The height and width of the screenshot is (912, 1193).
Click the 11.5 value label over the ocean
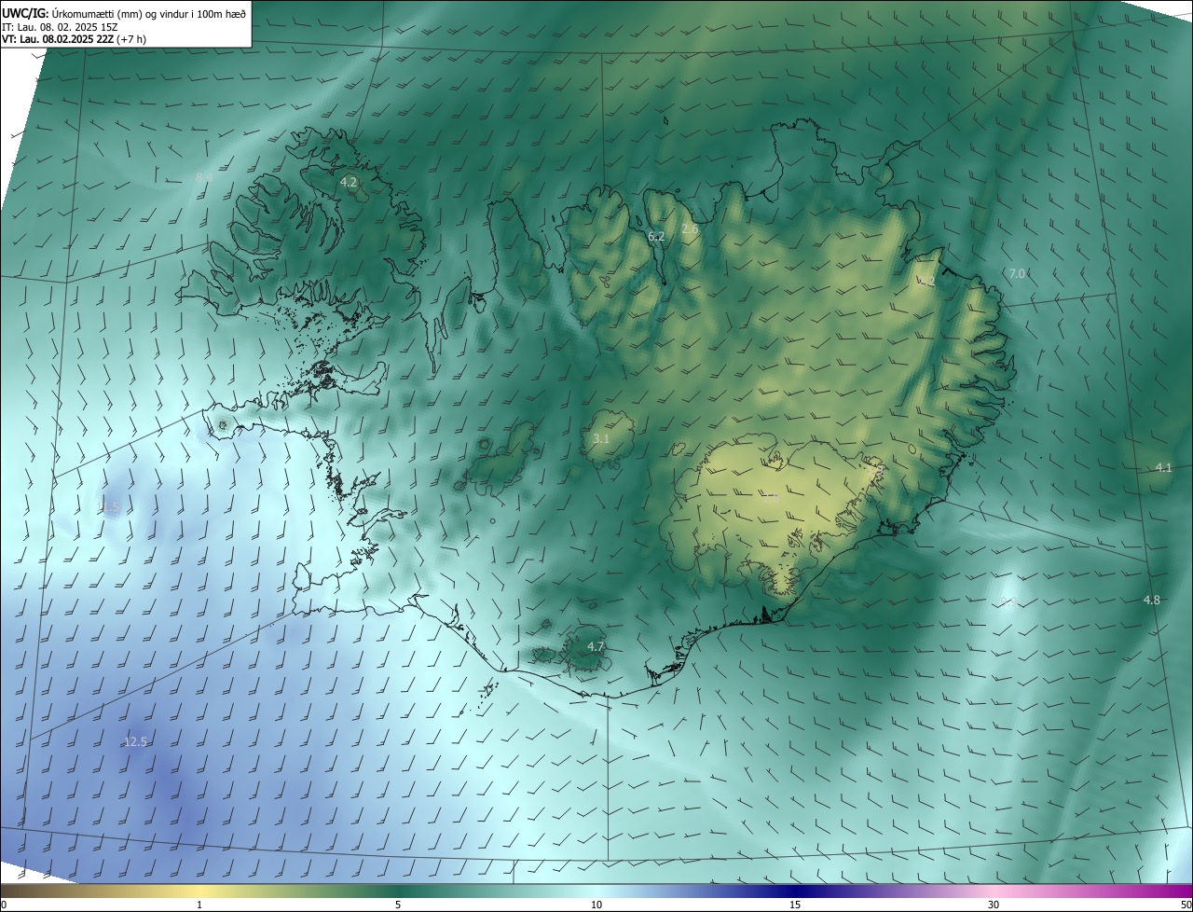(109, 506)
